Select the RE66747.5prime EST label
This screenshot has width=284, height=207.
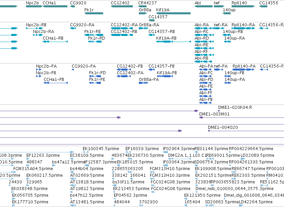(x=248, y=169)
